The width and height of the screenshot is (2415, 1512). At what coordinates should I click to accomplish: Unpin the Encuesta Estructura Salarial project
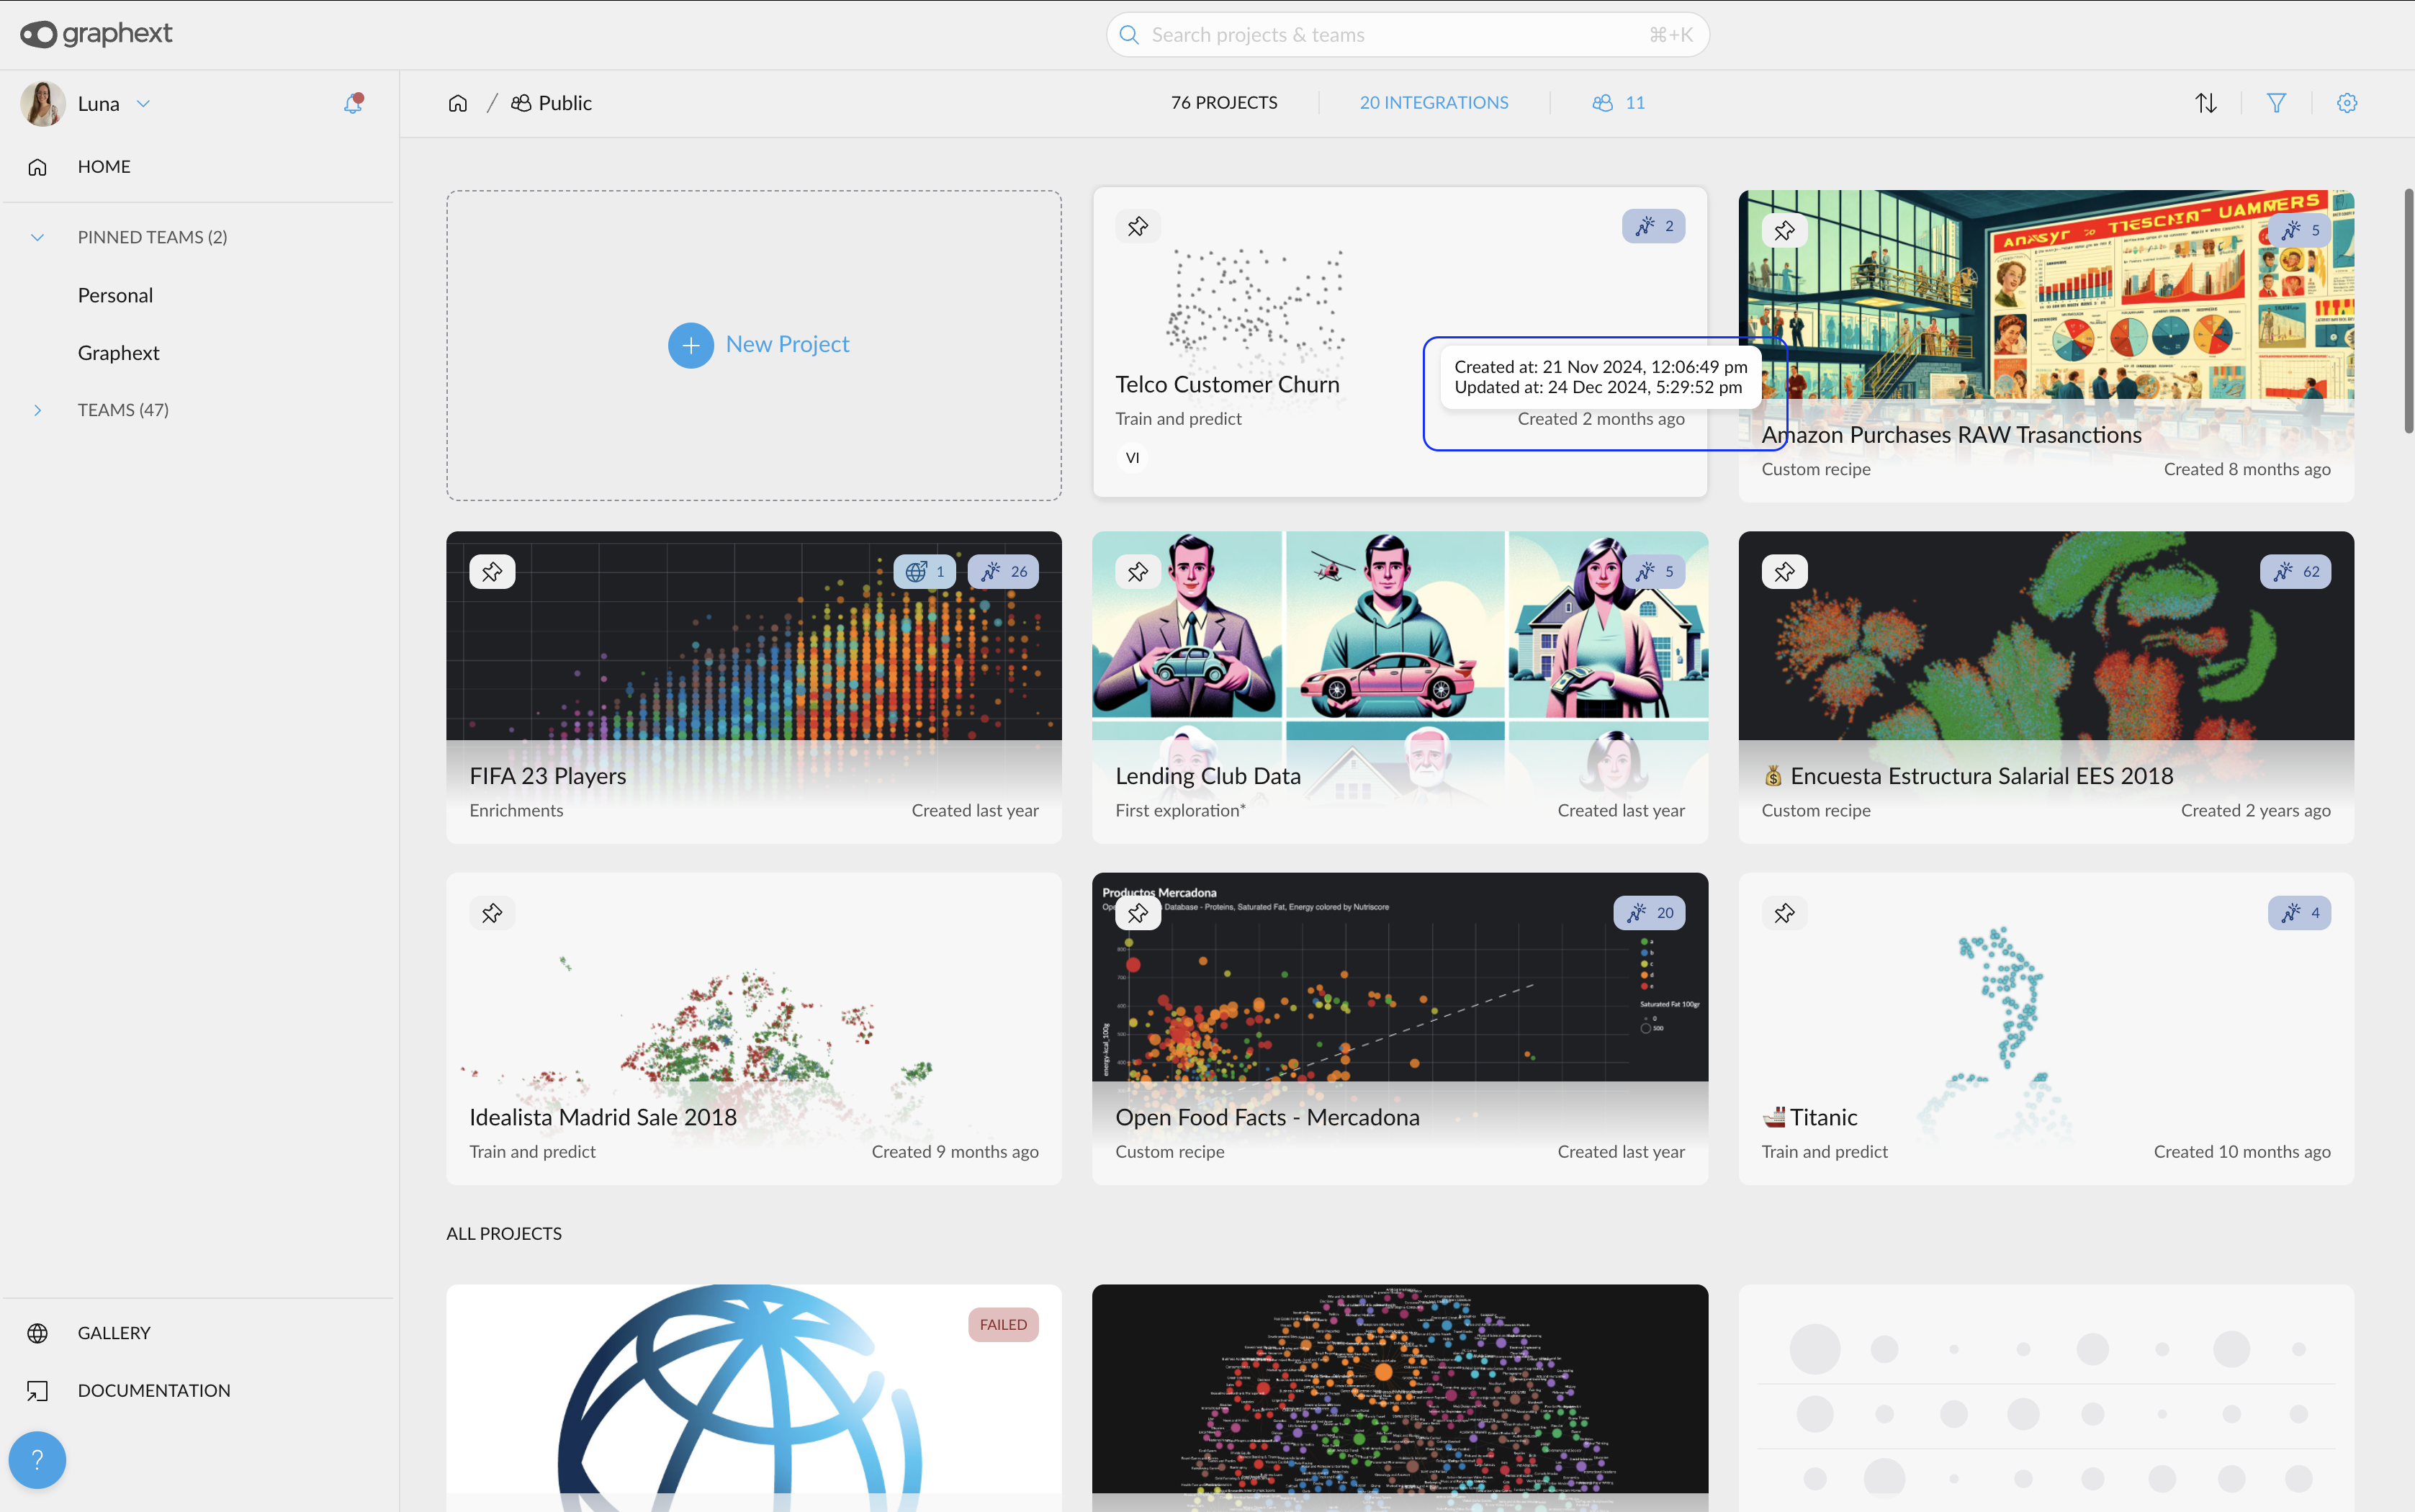(1784, 572)
